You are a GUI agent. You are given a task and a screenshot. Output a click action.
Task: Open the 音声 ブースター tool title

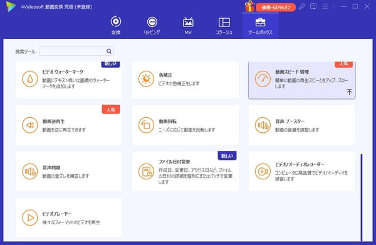coord(290,122)
